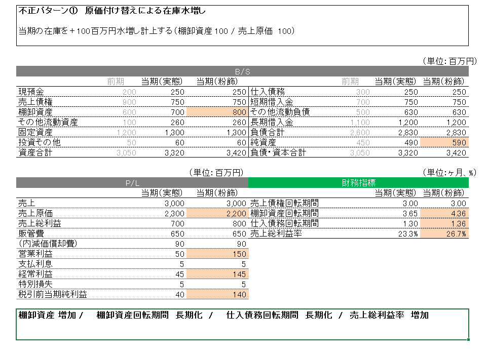Select the 長期借入金 row label

click(x=272, y=122)
